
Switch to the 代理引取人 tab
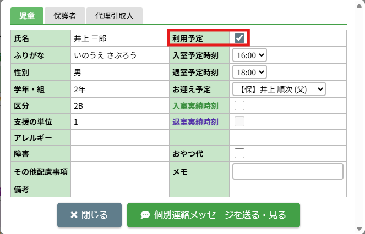point(115,16)
